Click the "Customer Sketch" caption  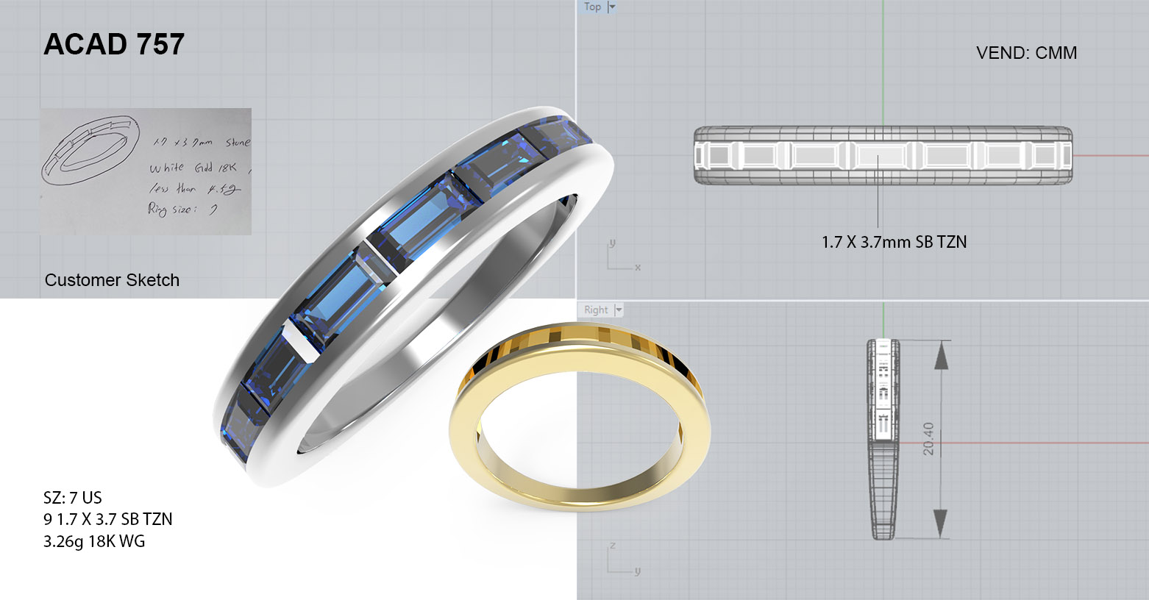(x=112, y=280)
